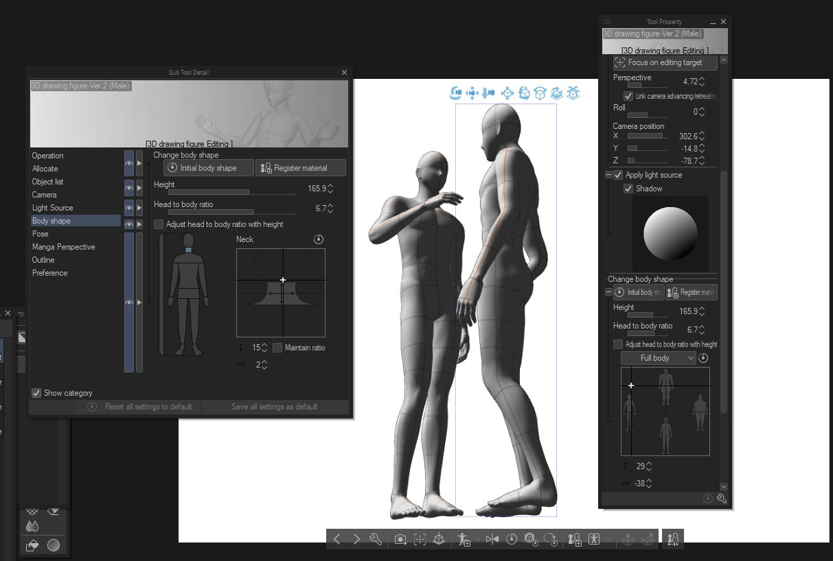Select the horizontal rotate on ground manipulator

[557, 93]
